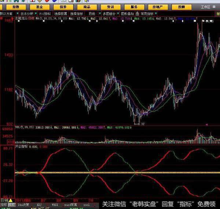Click the F10资料 toolbar item
The height and width of the screenshot is (209, 220).
tap(45, 13)
